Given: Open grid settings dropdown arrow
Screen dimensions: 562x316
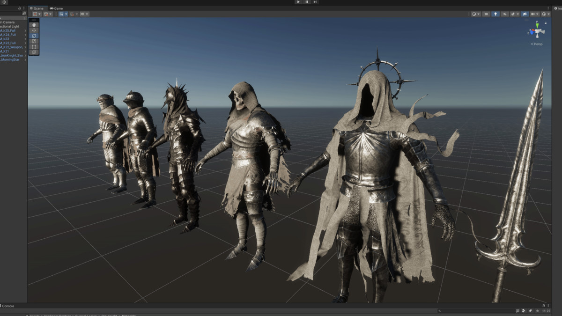Looking at the screenshot, I should pos(66,14).
